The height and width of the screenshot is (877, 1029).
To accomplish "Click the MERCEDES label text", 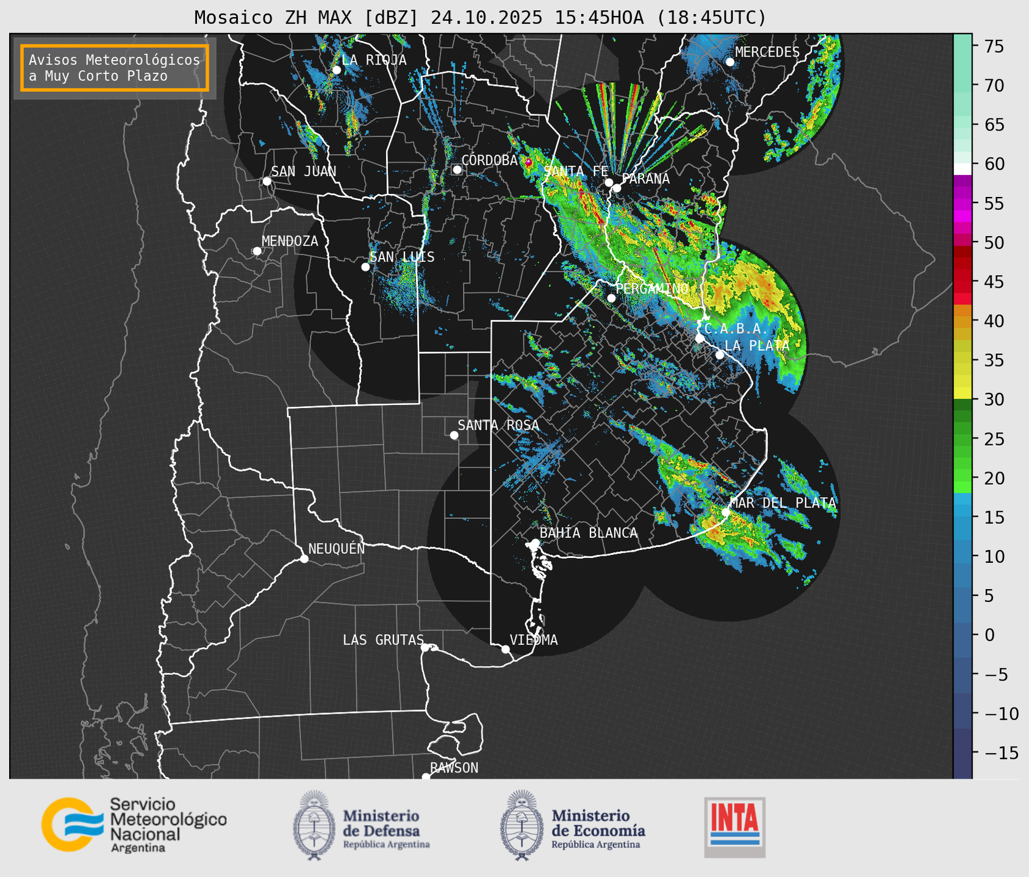I will (767, 52).
